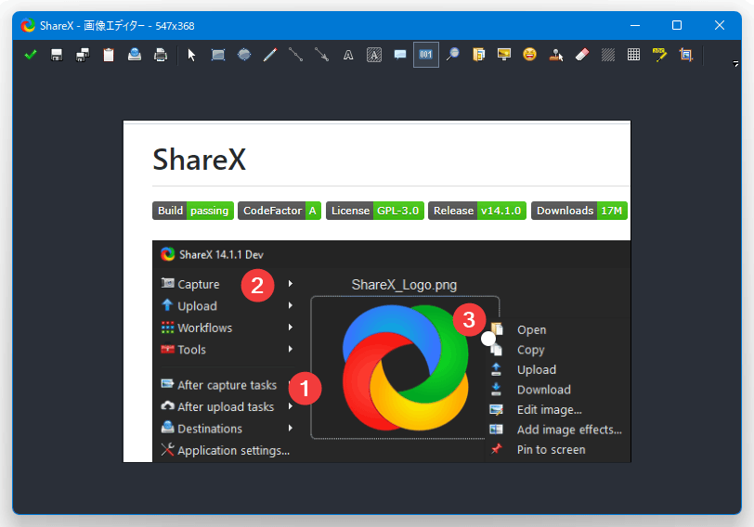Click 'Application settings...' text in the canvas
Viewport: 754px width, 527px height.
click(x=234, y=451)
